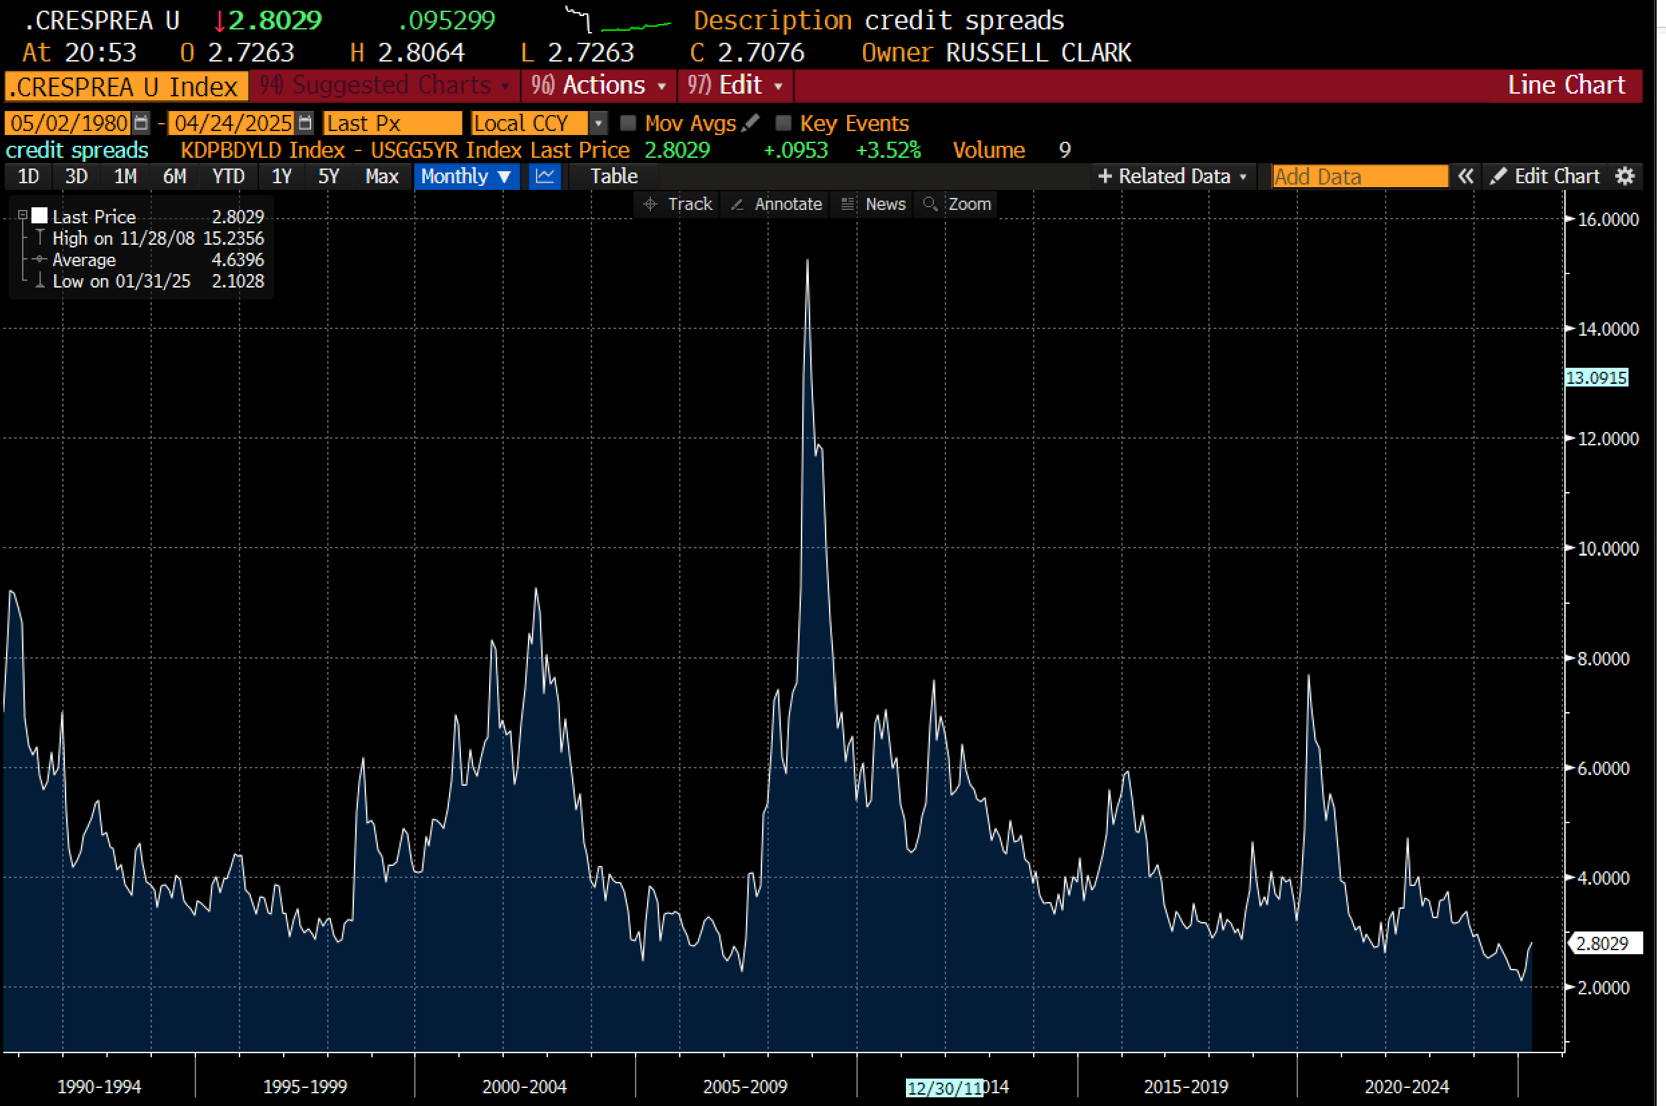Click the Last Price white legend swatch
The width and height of the screenshot is (1666, 1106).
point(40,216)
